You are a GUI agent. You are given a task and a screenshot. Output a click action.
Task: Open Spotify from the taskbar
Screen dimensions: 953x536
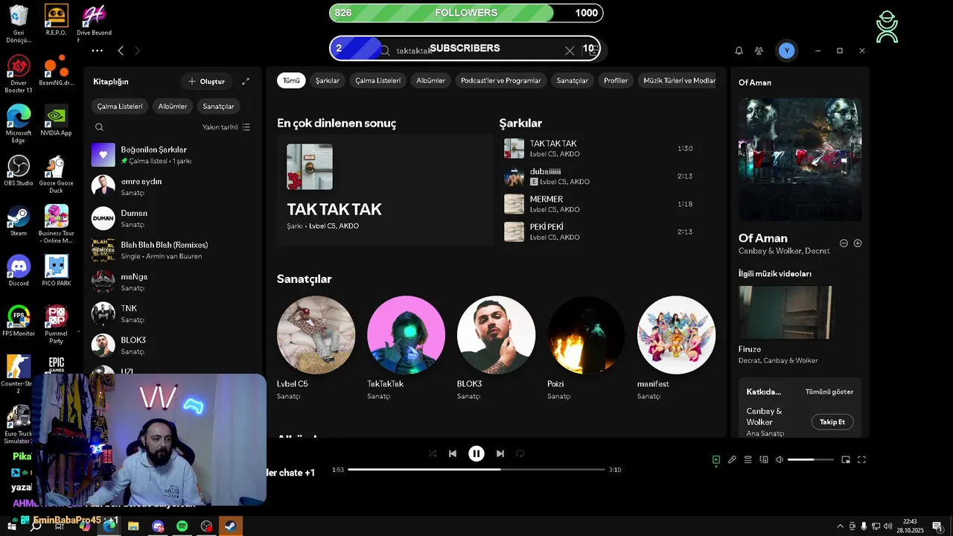click(182, 526)
